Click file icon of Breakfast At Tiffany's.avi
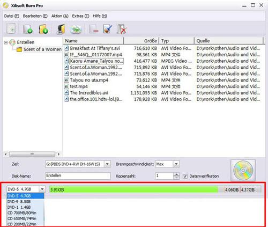 click(66, 48)
